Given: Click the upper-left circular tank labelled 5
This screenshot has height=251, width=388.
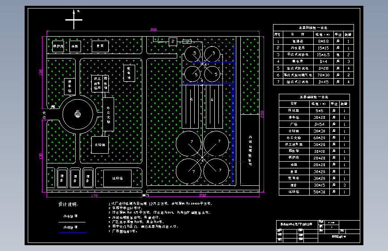Looking at the screenshot, I should point(192,54).
